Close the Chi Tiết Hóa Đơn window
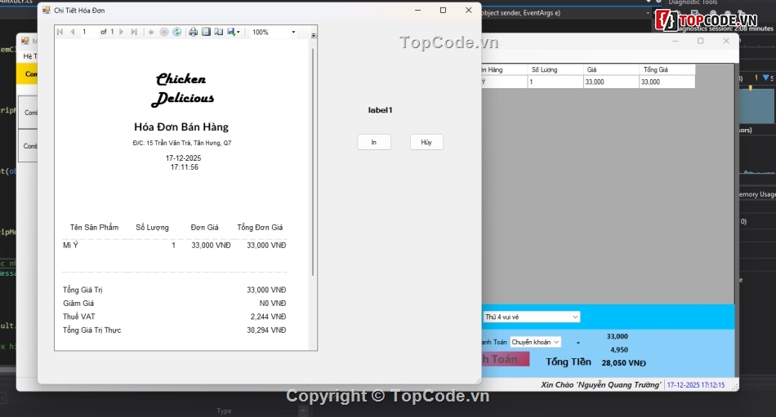This screenshot has height=417, width=776. click(468, 10)
